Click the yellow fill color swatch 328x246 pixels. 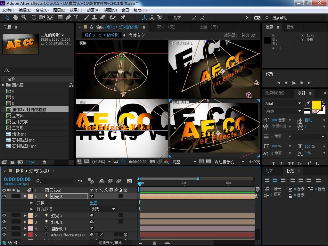316,105
